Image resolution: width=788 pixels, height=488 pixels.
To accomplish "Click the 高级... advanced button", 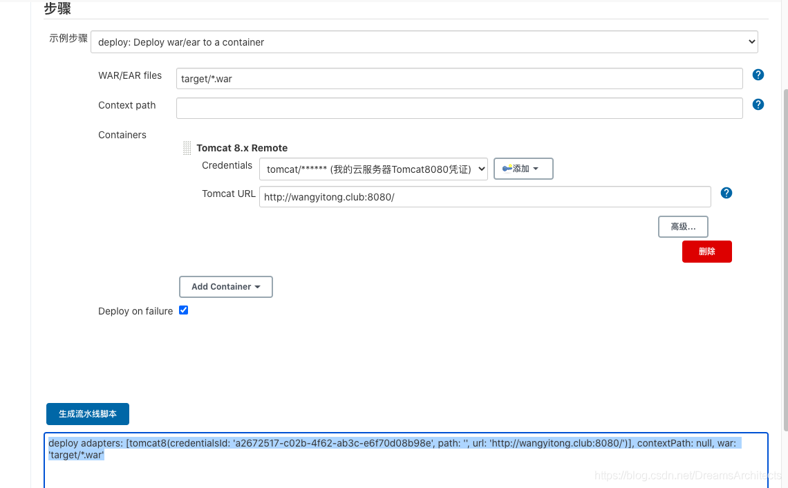I will (682, 226).
